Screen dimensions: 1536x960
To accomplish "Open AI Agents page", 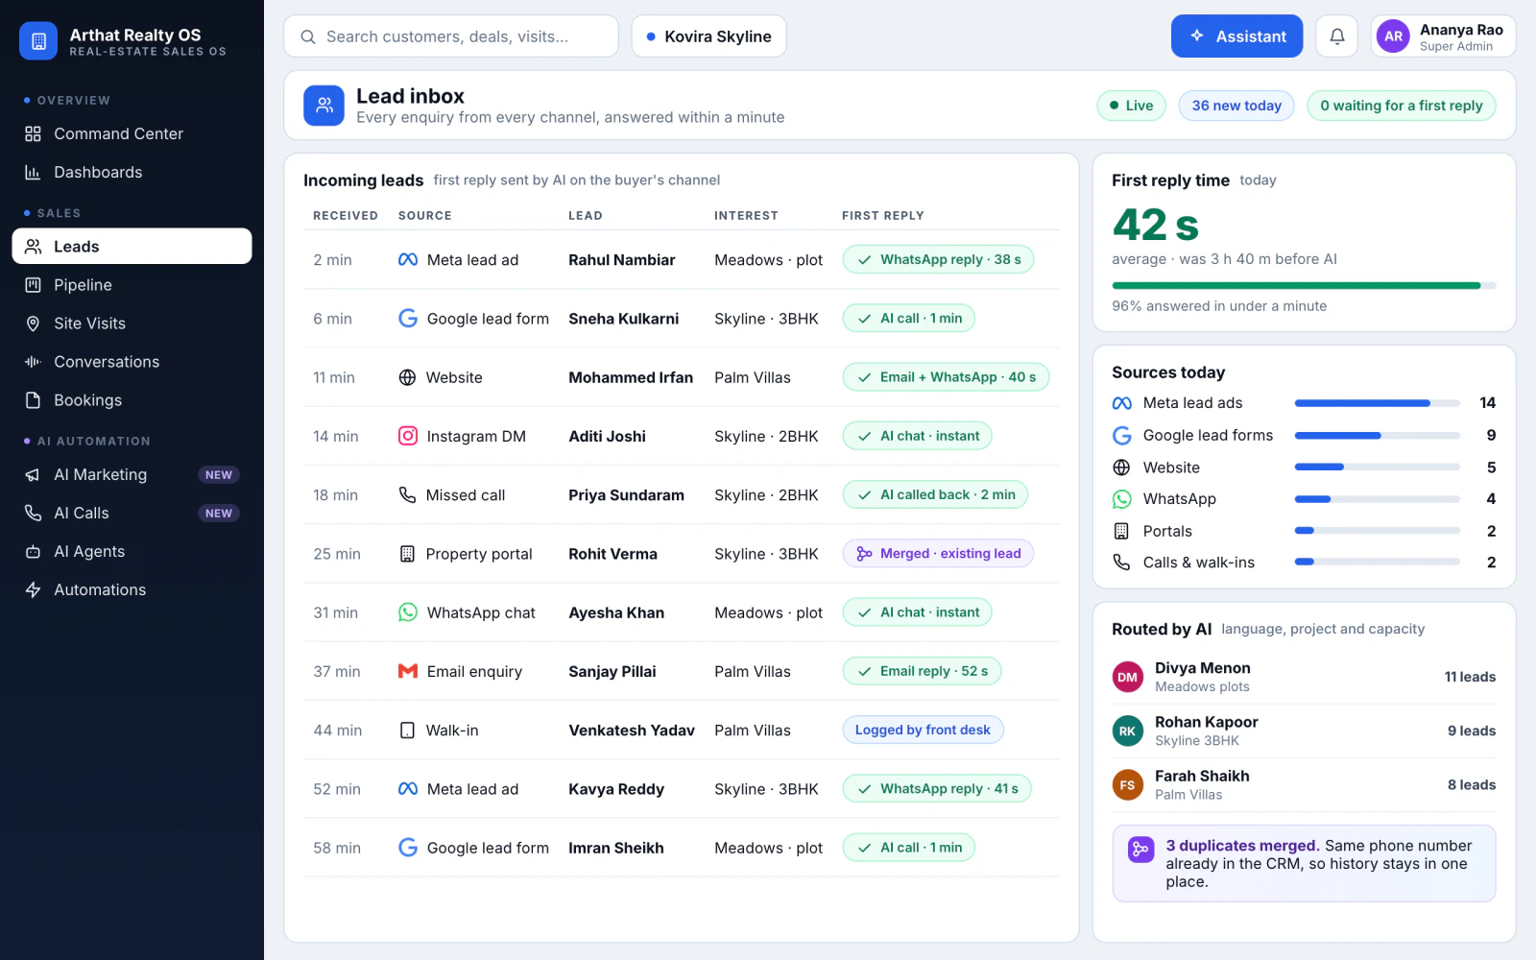I will coord(132,551).
